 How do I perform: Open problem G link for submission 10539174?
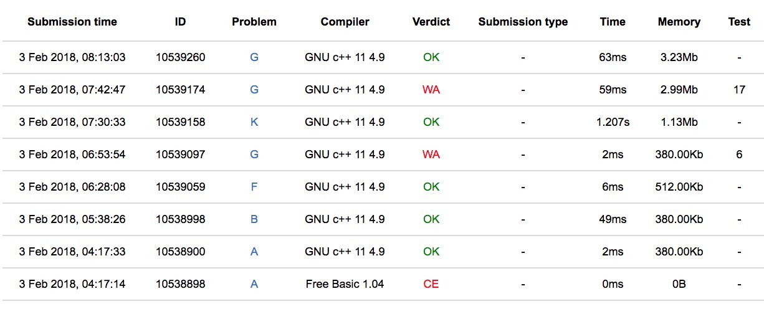254,90
